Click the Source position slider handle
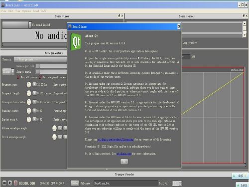The image size is (249, 187). point(38,66)
